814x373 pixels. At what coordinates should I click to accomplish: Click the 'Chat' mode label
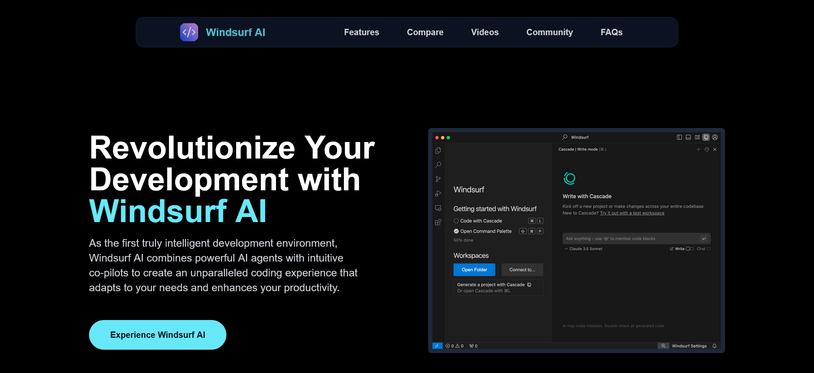701,249
